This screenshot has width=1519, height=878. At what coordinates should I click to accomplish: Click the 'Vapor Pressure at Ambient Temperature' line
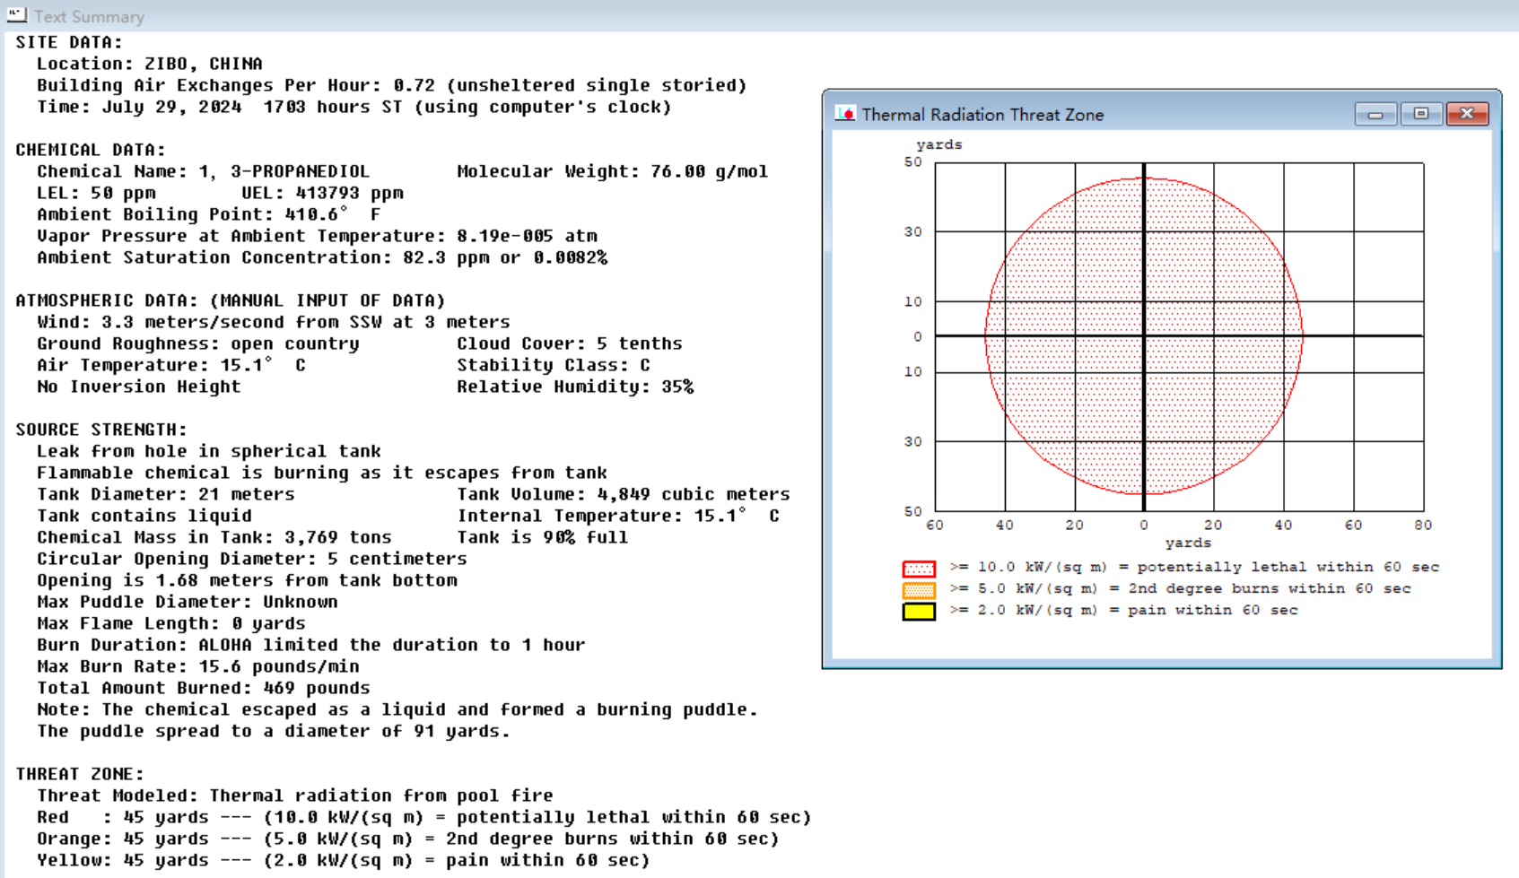[317, 236]
